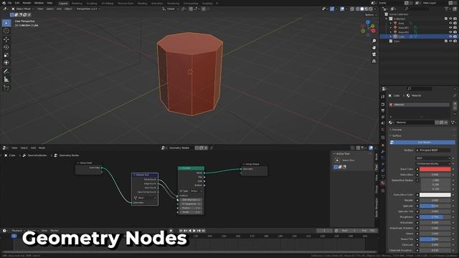Select rendered viewport shading mode

pyautogui.click(x=371, y=9)
